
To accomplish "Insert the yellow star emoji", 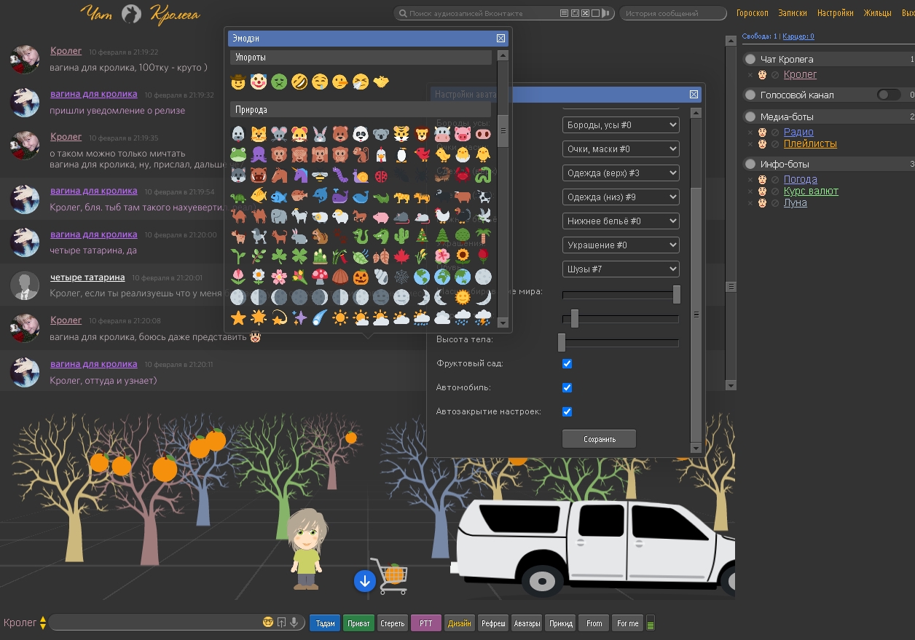I will pos(237,318).
